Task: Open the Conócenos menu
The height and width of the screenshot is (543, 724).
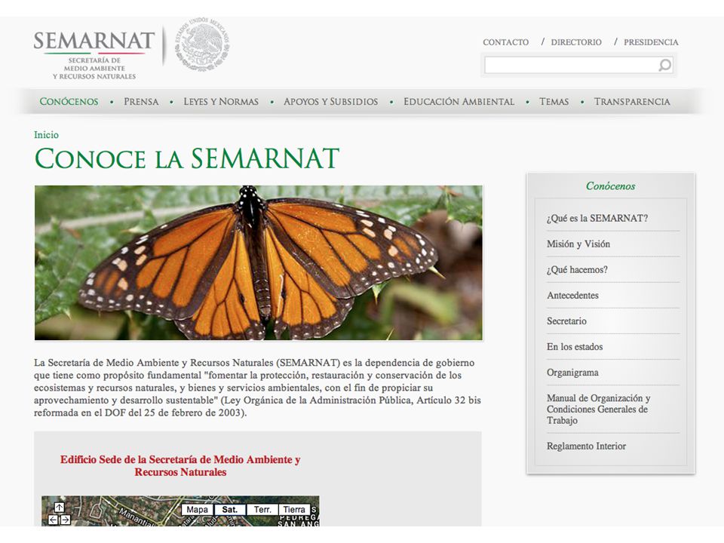Action: (69, 102)
